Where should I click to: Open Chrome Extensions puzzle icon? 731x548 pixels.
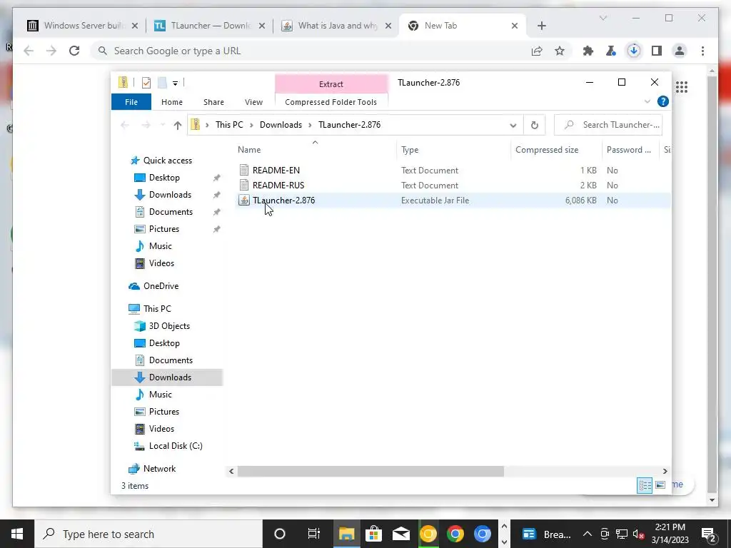(588, 51)
